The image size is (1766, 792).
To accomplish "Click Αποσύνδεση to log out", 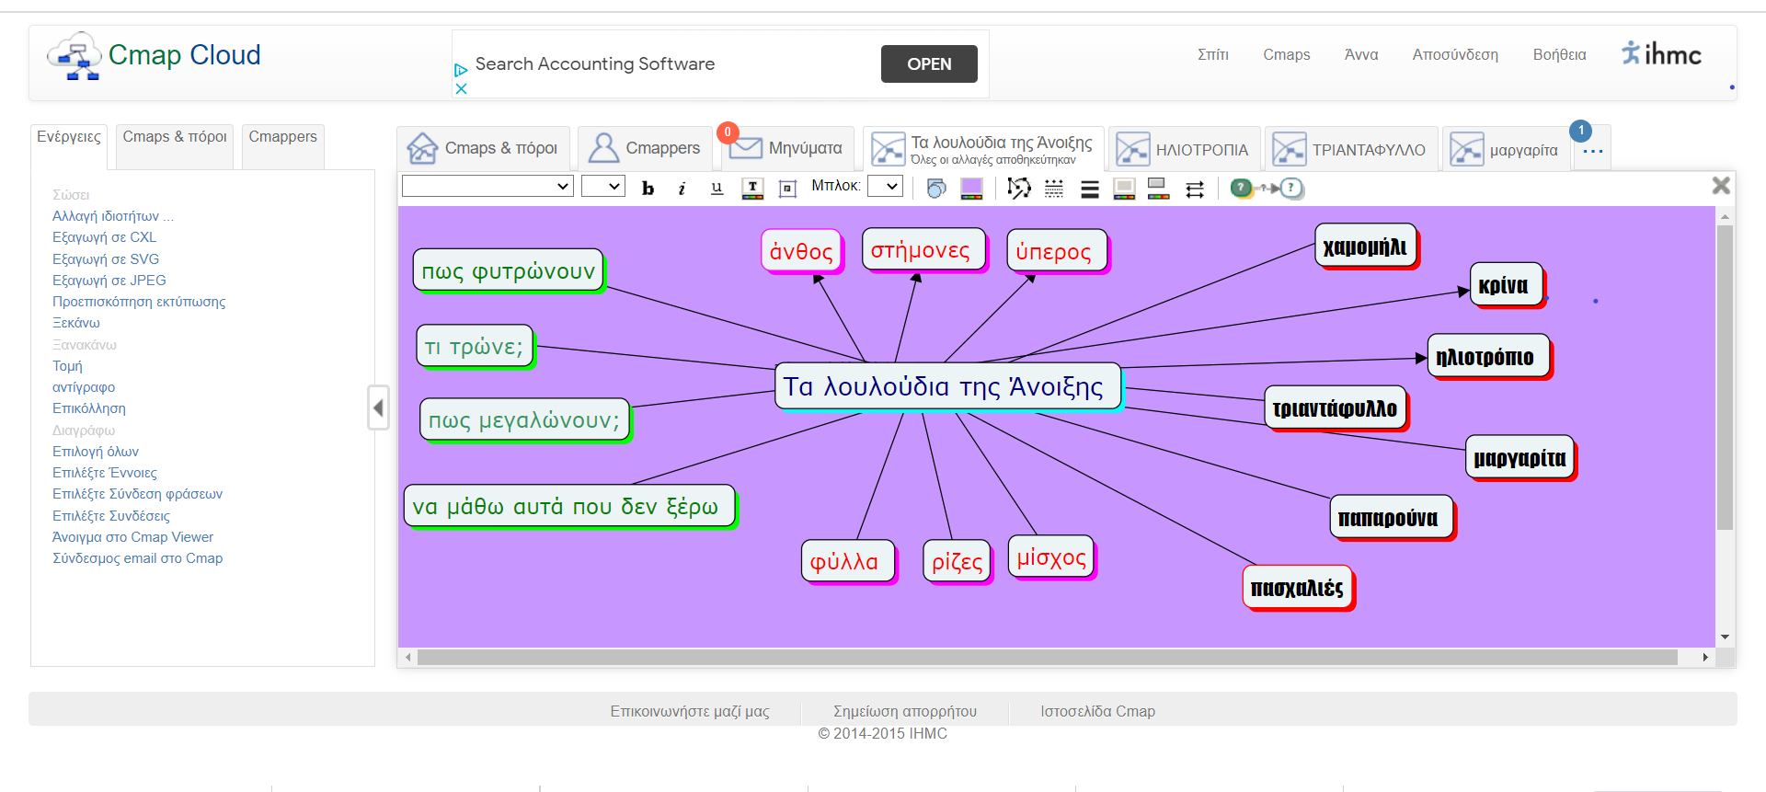I will tap(1455, 54).
